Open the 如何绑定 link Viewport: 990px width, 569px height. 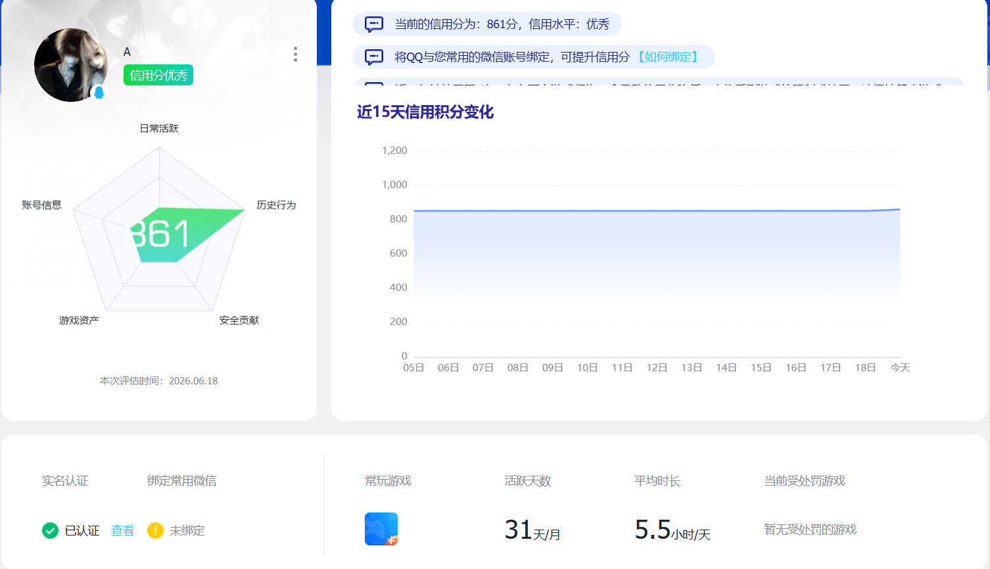click(x=669, y=57)
